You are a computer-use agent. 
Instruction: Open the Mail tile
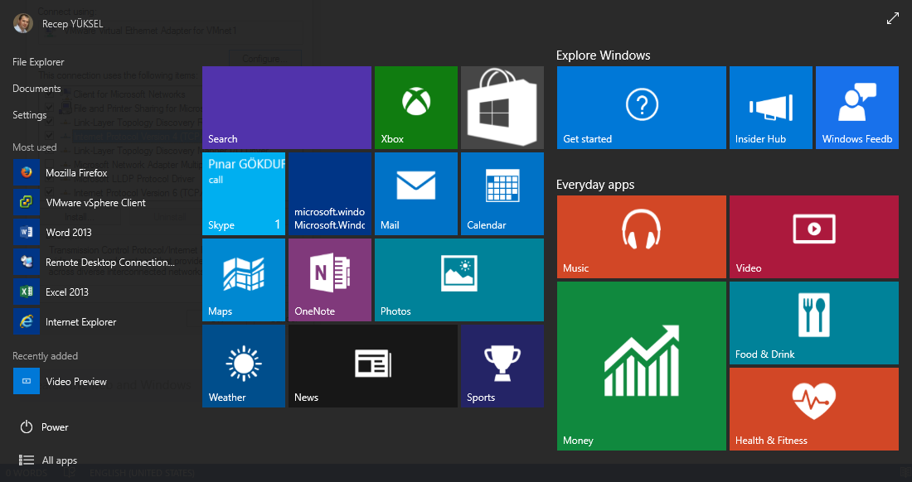pos(416,194)
